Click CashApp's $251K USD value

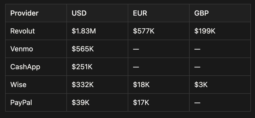(82, 67)
